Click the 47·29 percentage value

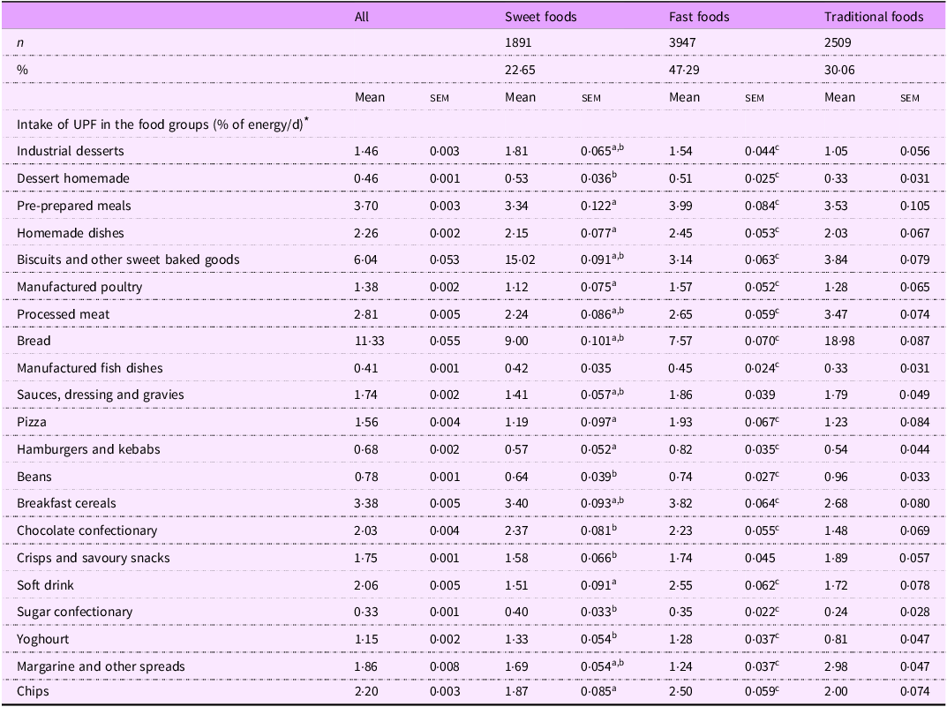685,69
